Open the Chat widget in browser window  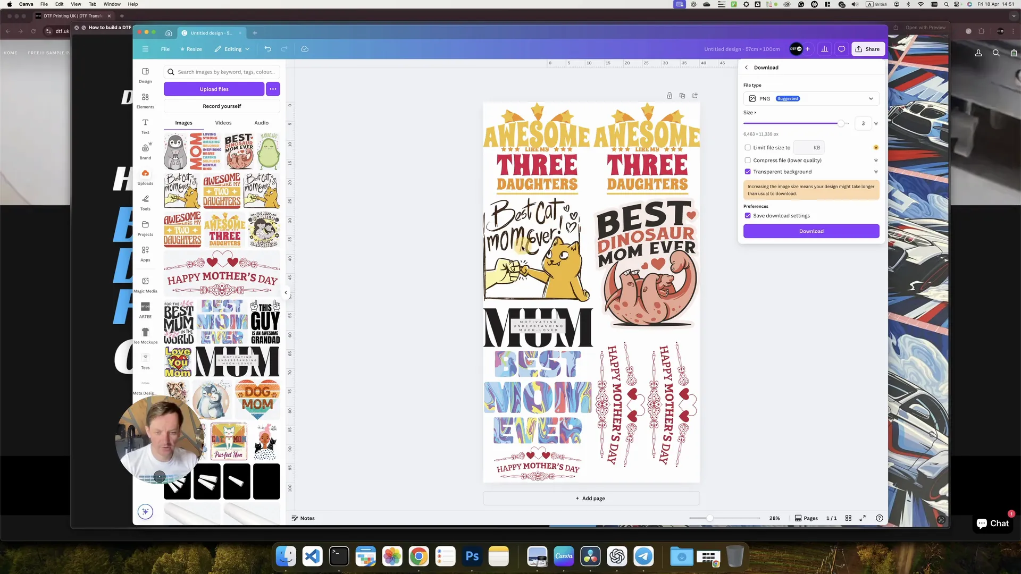992,524
